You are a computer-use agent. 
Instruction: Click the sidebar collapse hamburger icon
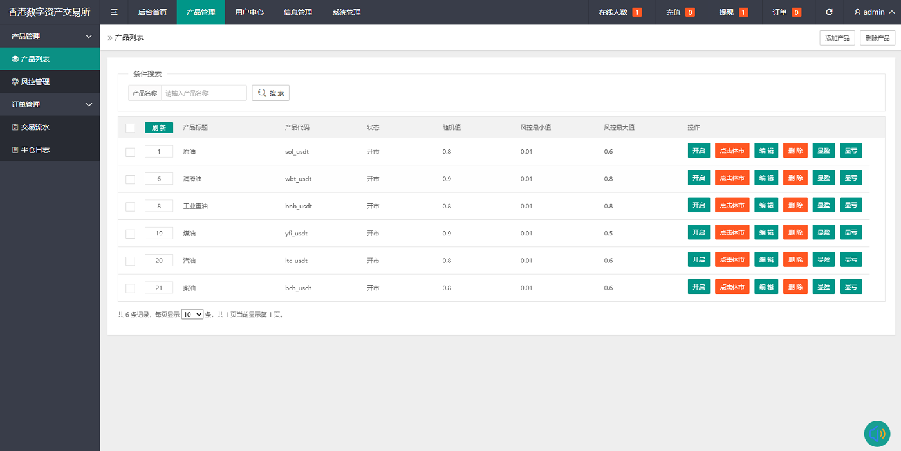[114, 12]
